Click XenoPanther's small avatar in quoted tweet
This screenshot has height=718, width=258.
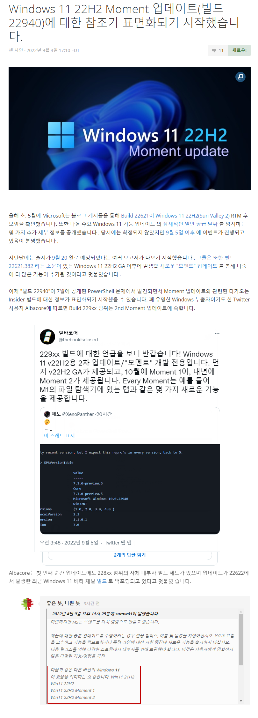tap(47, 414)
